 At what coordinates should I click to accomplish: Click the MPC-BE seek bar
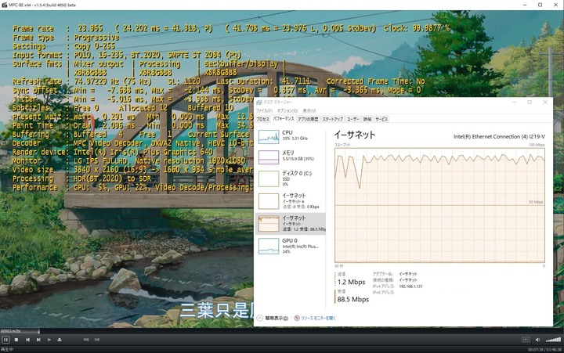[282, 331]
